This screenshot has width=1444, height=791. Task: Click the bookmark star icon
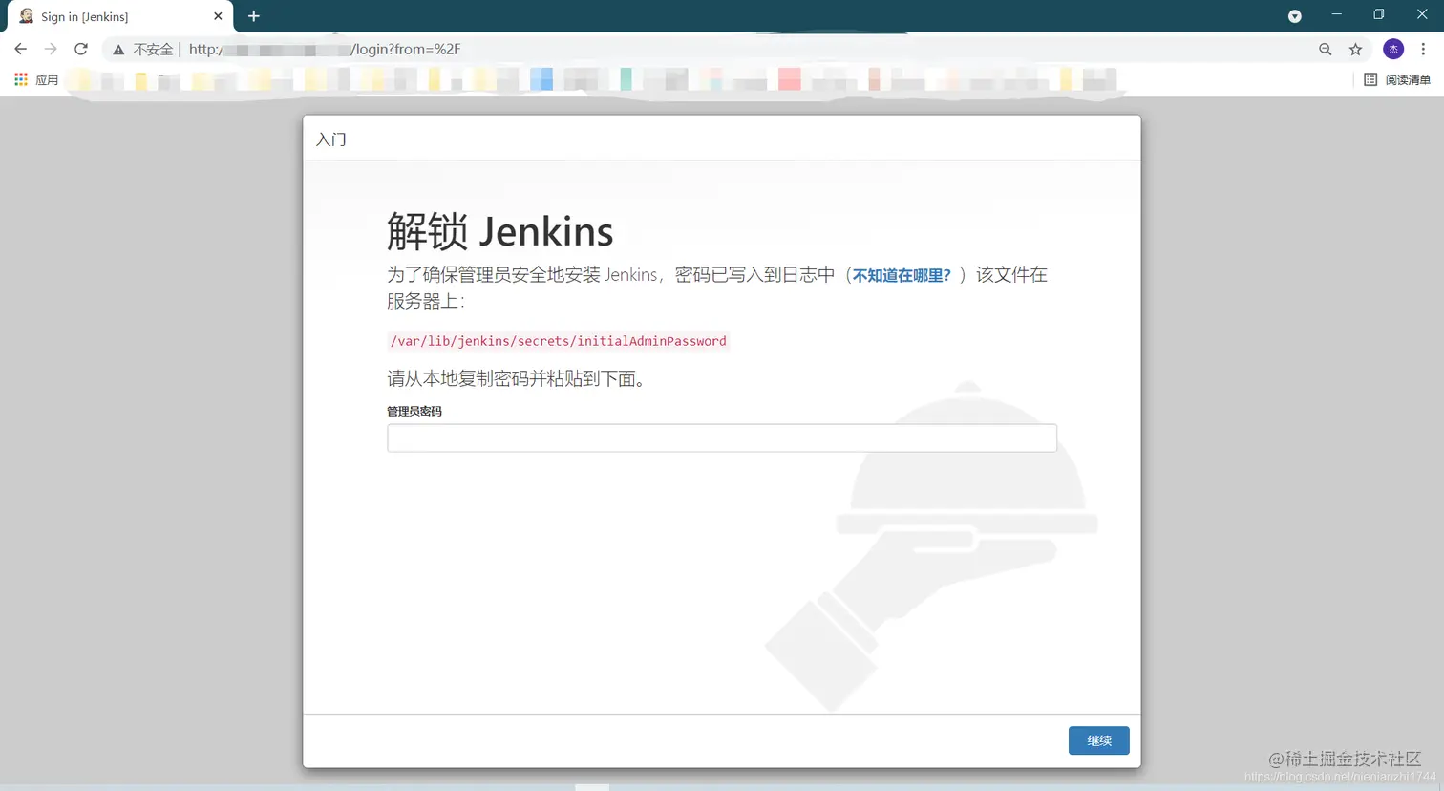[x=1356, y=49]
